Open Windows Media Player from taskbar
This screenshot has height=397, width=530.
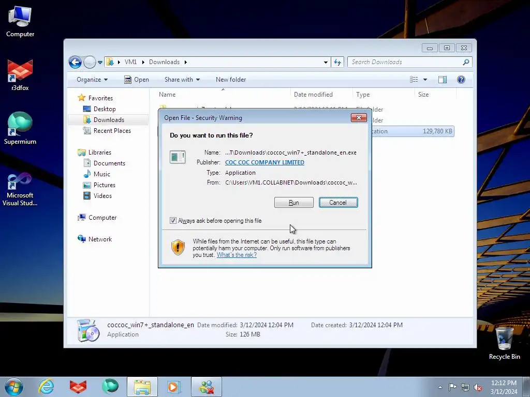pos(174,387)
